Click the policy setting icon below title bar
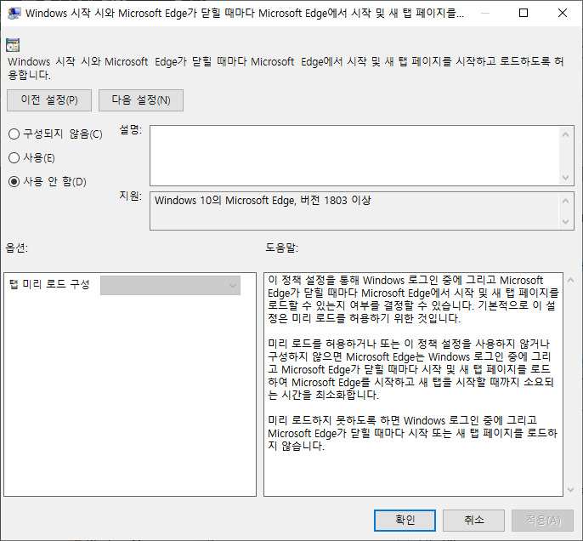The height and width of the screenshot is (541, 583). point(13,45)
